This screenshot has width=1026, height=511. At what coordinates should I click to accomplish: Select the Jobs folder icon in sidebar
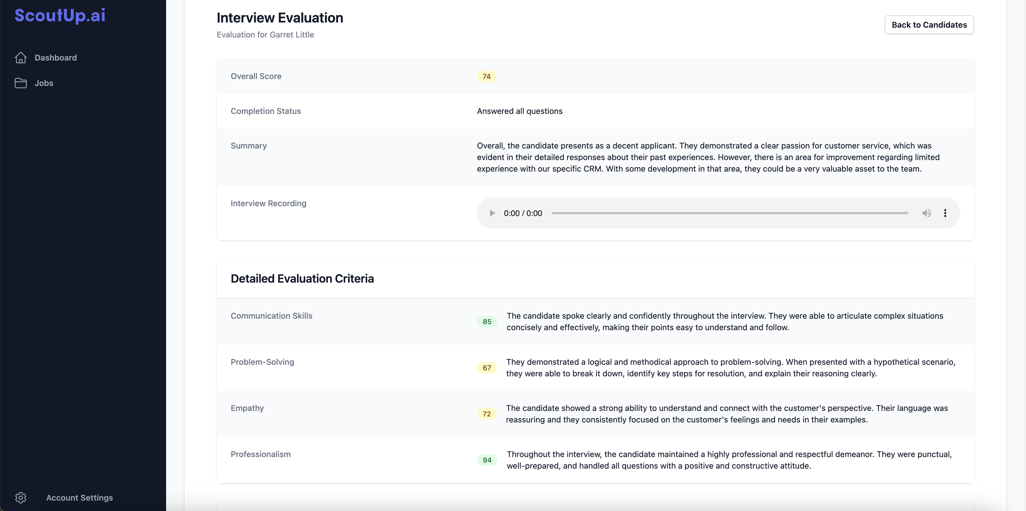(x=21, y=83)
